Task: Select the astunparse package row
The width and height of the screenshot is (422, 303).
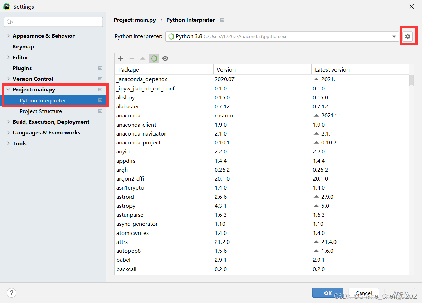Action: [262, 215]
